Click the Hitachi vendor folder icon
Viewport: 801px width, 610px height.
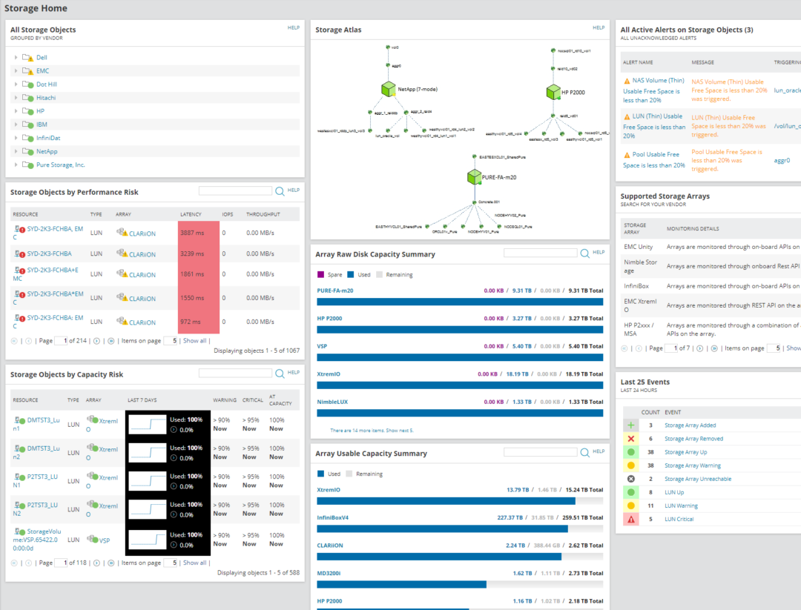[27, 98]
